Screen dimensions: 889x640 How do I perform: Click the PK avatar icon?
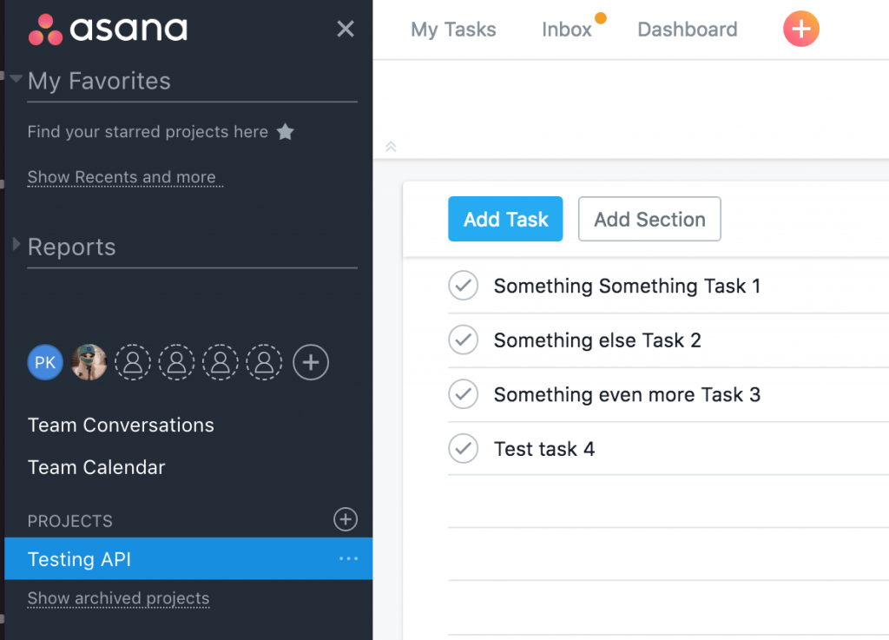point(45,362)
